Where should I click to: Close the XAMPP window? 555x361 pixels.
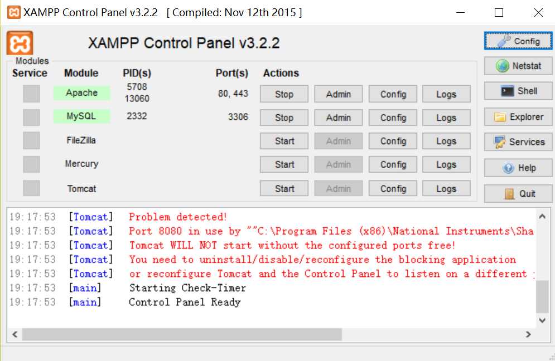(x=538, y=12)
